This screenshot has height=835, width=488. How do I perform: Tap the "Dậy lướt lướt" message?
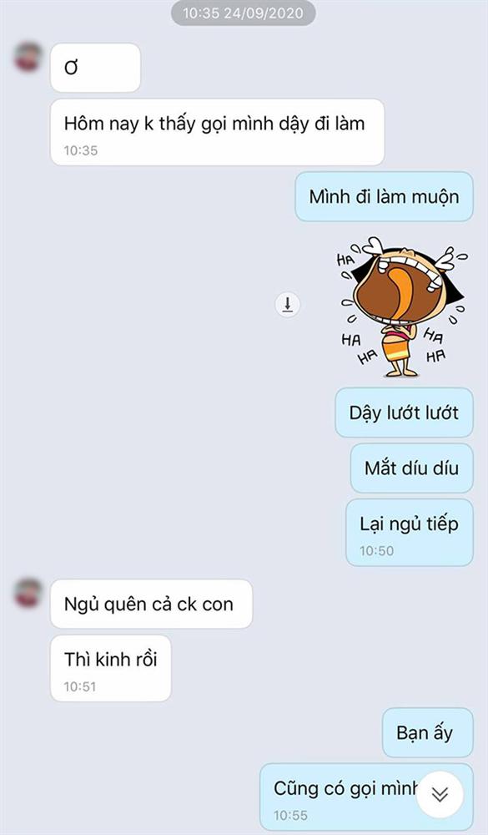click(404, 412)
